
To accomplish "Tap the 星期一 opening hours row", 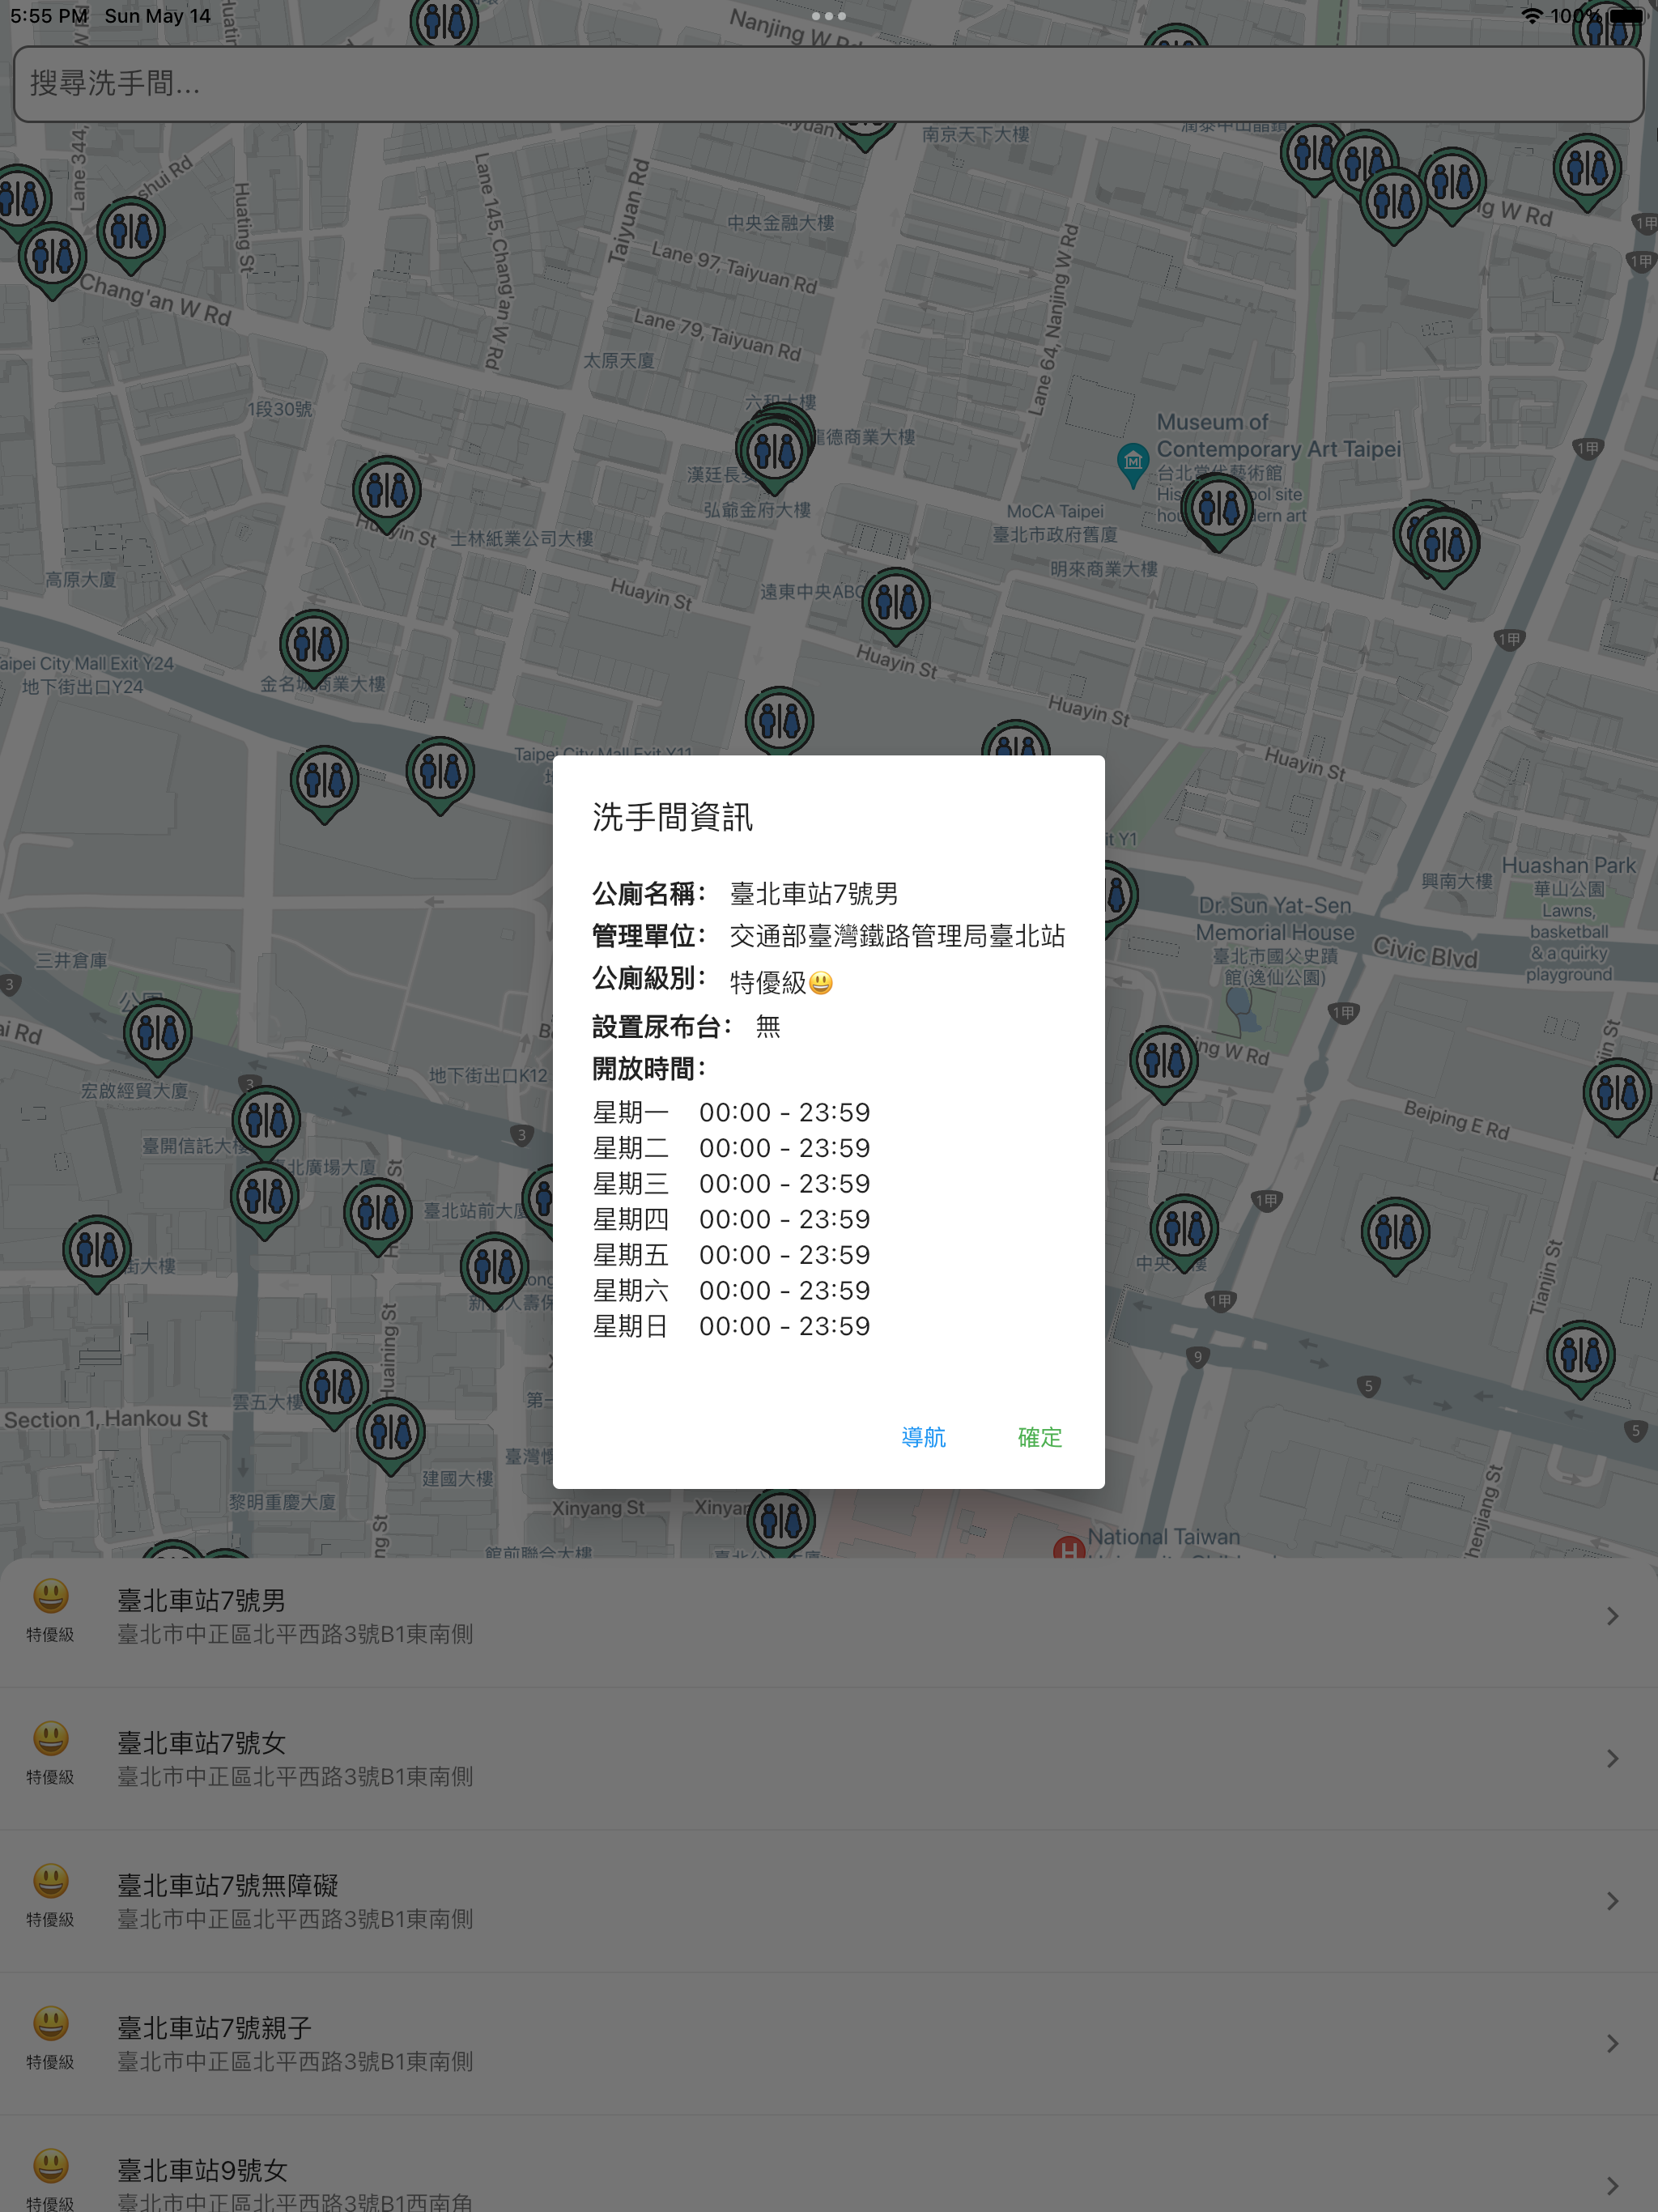I will click(x=731, y=1112).
